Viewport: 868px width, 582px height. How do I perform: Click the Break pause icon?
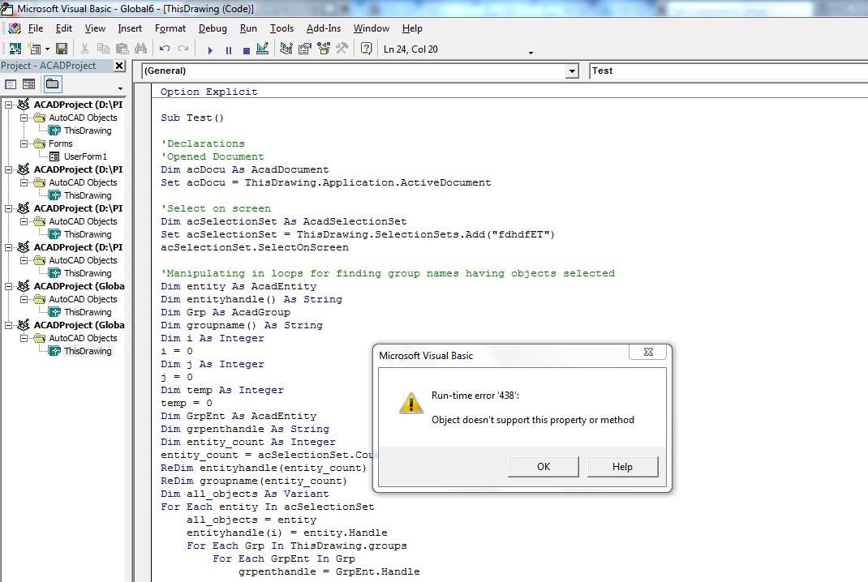[229, 49]
